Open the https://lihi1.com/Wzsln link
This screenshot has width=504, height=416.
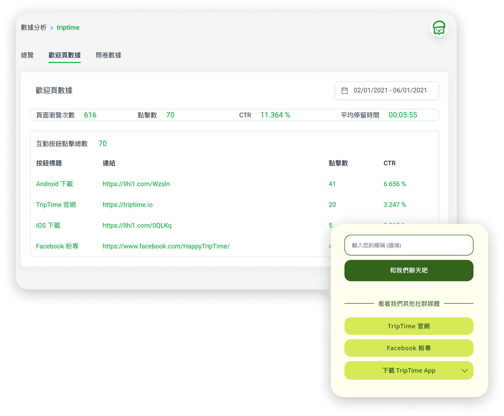coord(136,184)
